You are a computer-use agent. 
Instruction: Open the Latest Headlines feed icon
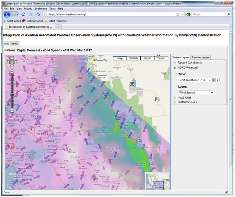[x=46, y=21]
